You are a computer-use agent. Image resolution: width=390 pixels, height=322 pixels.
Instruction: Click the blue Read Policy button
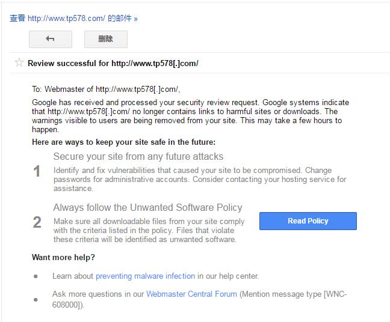point(308,221)
